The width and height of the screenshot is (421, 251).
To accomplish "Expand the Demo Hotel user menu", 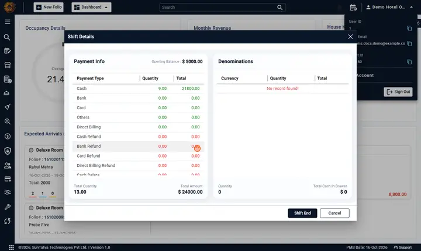I will coord(389,7).
